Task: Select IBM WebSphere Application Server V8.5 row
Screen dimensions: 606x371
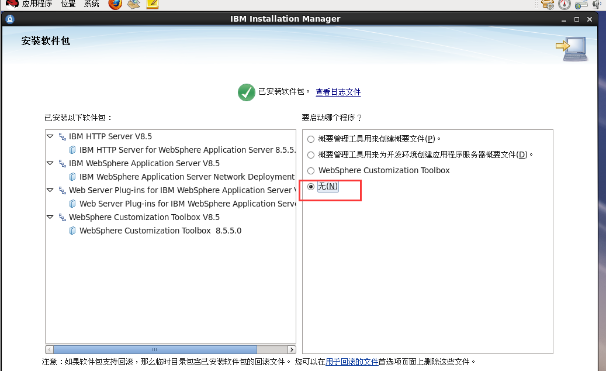Action: click(144, 163)
